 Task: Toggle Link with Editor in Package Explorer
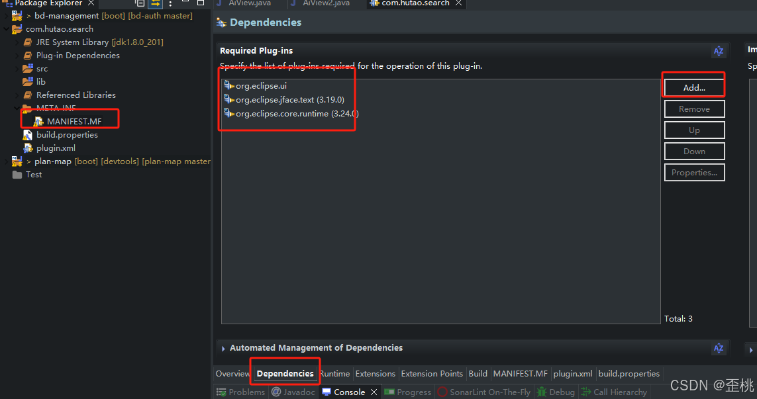pyautogui.click(x=156, y=3)
